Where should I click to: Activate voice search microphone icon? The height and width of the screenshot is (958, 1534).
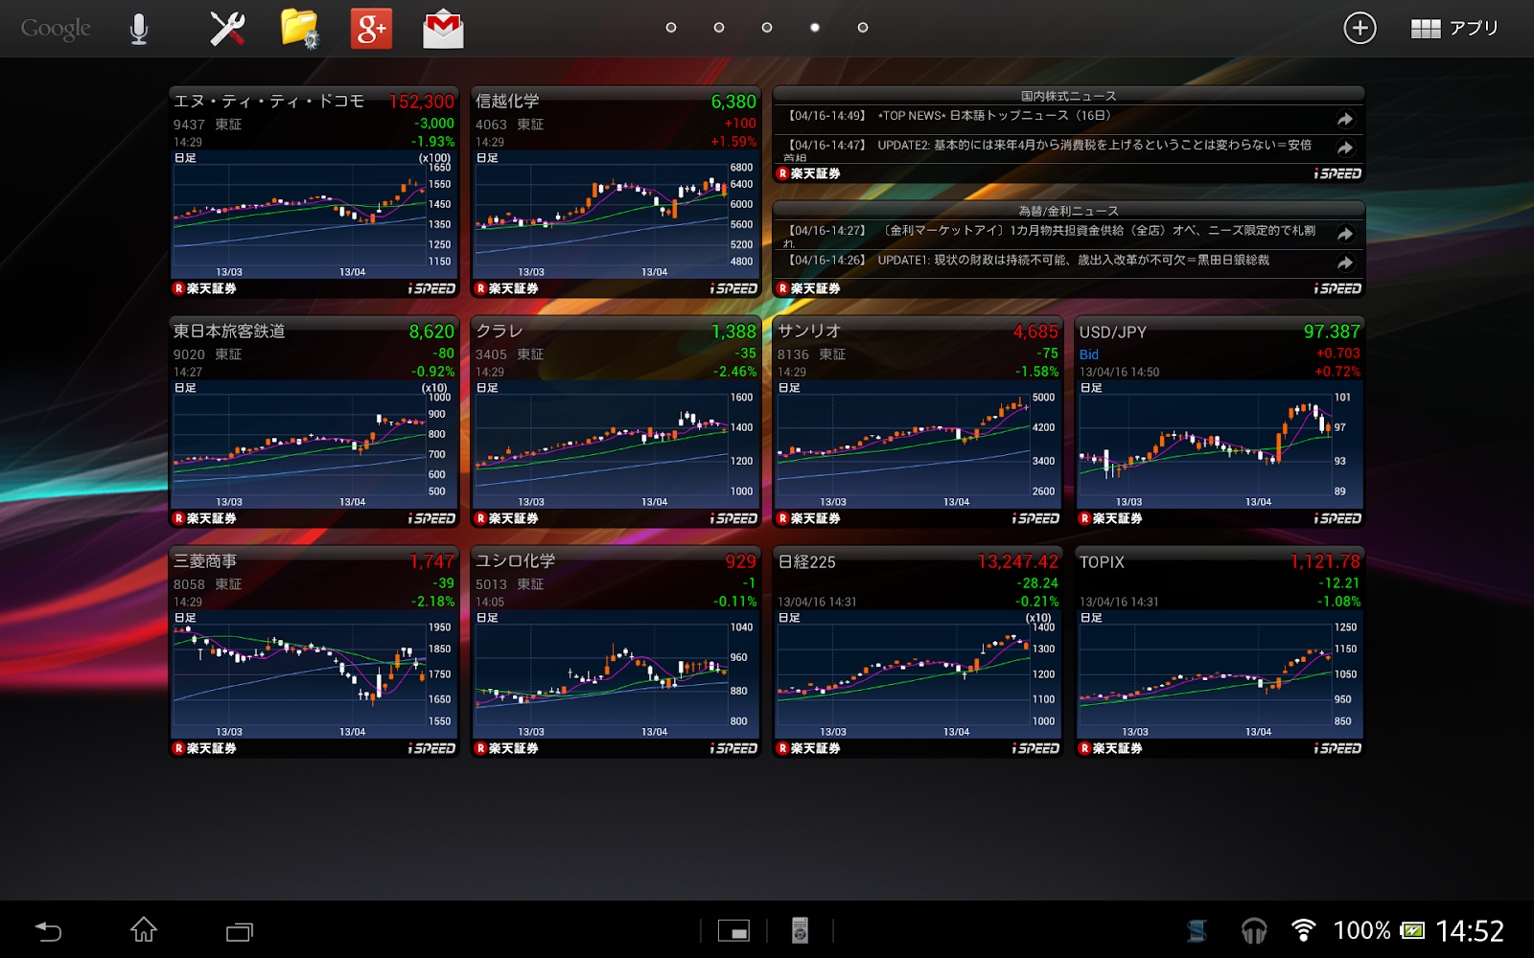pos(139,29)
